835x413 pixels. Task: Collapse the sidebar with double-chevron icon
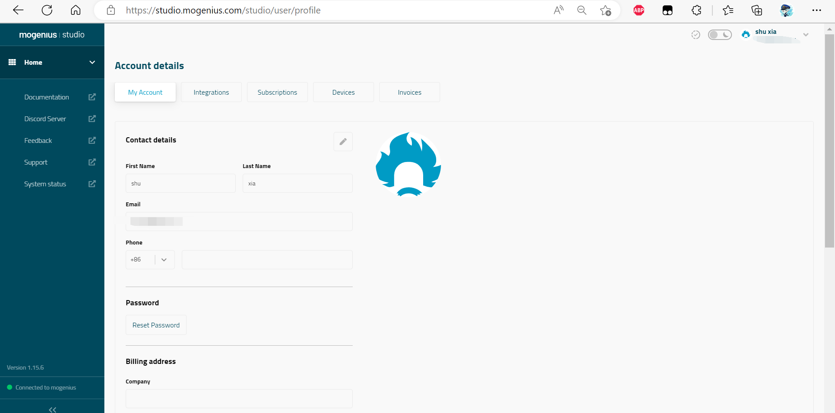click(52, 409)
